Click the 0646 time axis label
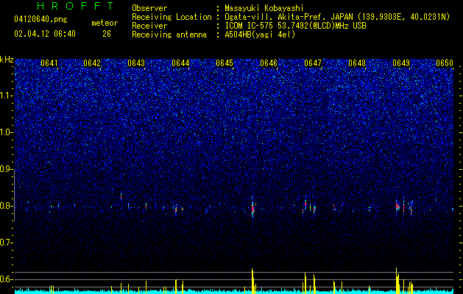Image resolution: width=463 pixels, height=294 pixels. pos(269,63)
